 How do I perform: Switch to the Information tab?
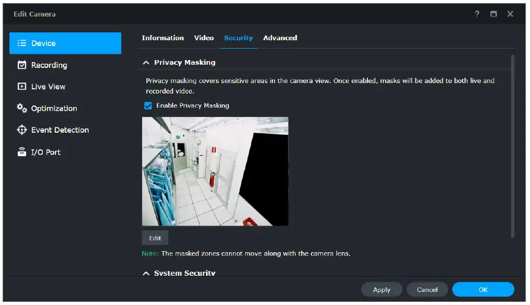point(163,38)
